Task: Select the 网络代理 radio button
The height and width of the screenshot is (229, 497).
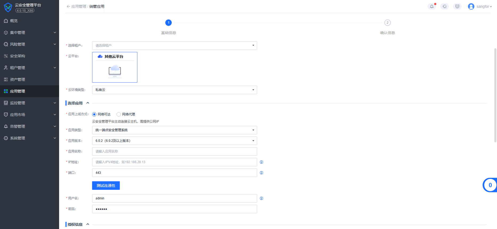Action: coord(119,114)
